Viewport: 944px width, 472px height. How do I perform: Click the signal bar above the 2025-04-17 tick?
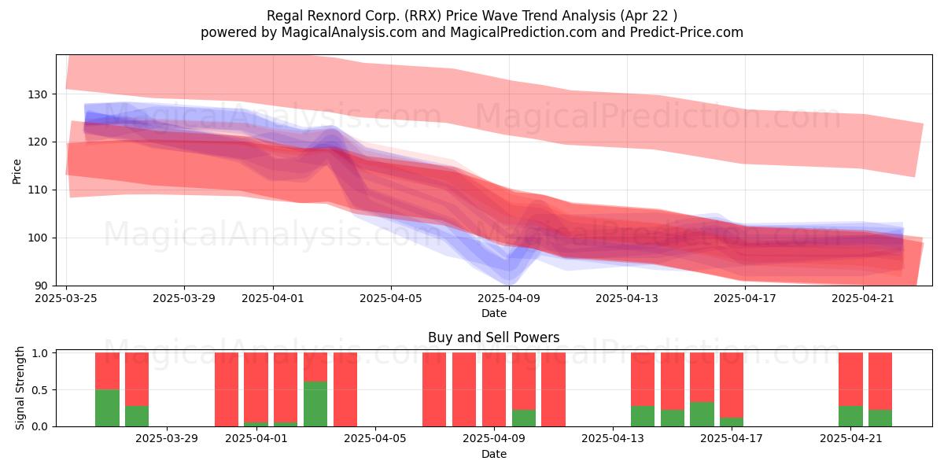click(732, 389)
